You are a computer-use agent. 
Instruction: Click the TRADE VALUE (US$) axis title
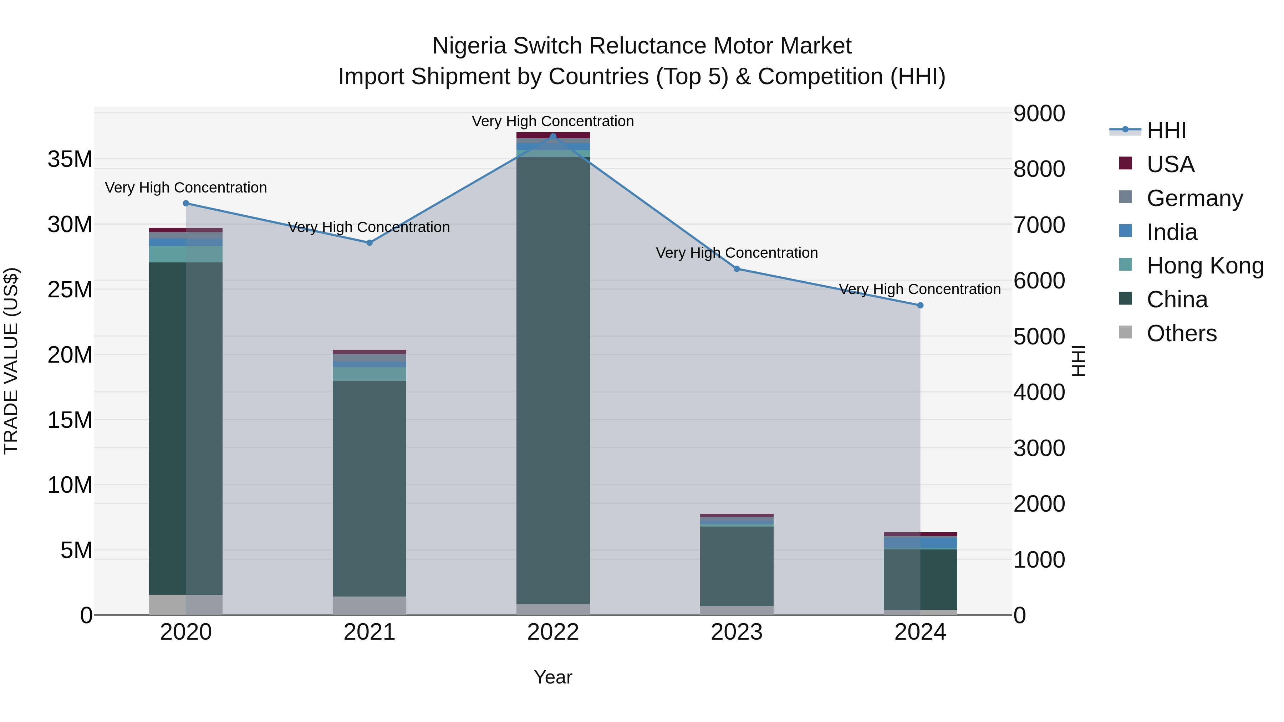11,361
